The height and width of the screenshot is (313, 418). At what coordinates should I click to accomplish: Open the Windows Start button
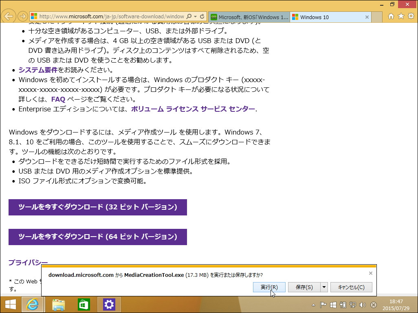pos(11,304)
